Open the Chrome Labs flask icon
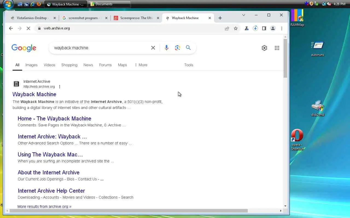350x218 pixels. click(246, 28)
